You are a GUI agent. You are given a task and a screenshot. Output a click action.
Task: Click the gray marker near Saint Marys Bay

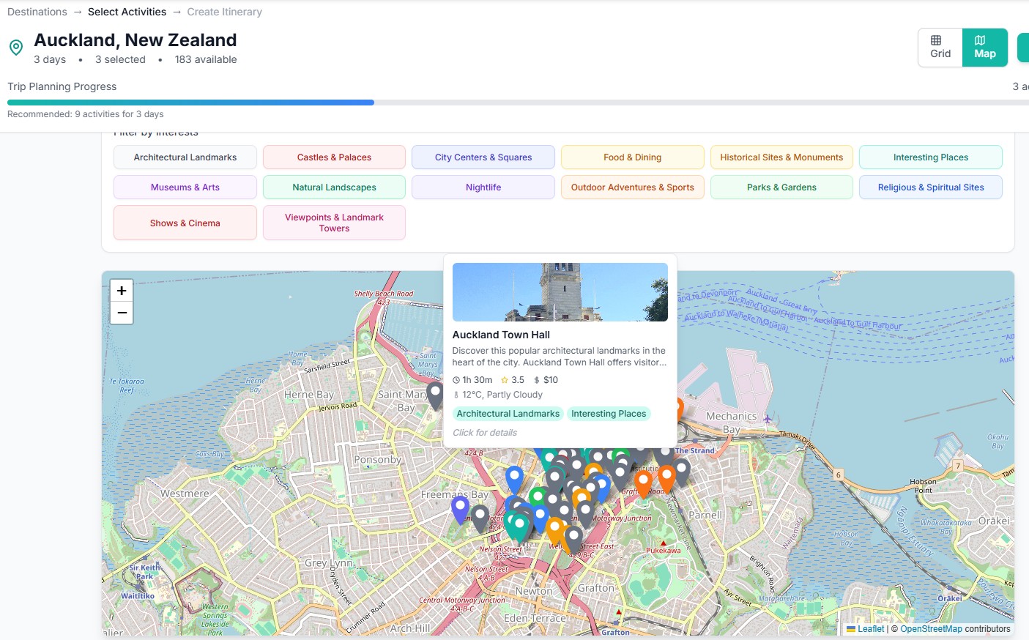coord(435,395)
